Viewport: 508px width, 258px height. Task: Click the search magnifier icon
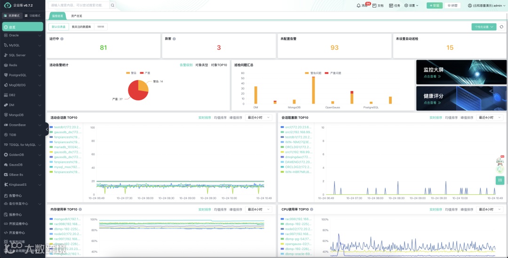coord(112,6)
